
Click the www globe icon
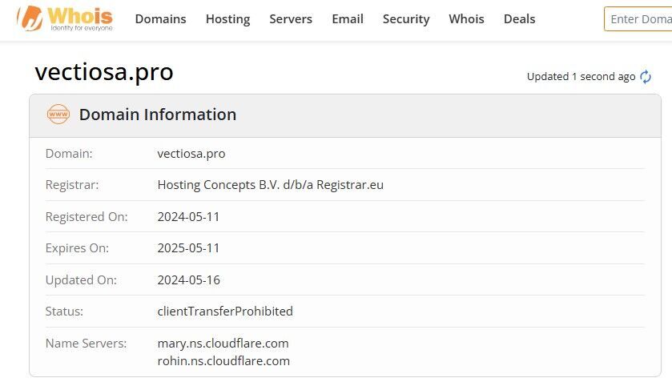coord(58,115)
